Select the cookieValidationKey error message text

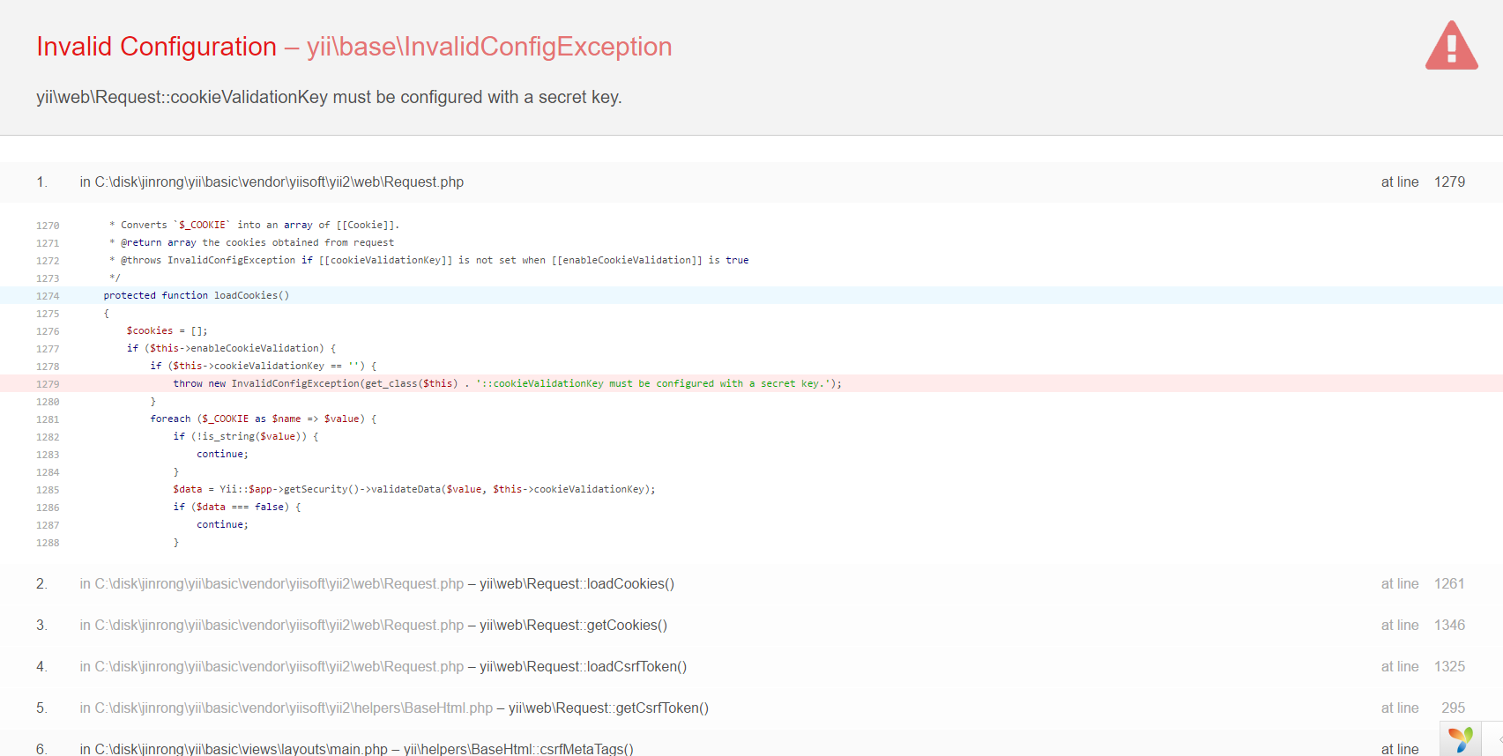tap(329, 97)
